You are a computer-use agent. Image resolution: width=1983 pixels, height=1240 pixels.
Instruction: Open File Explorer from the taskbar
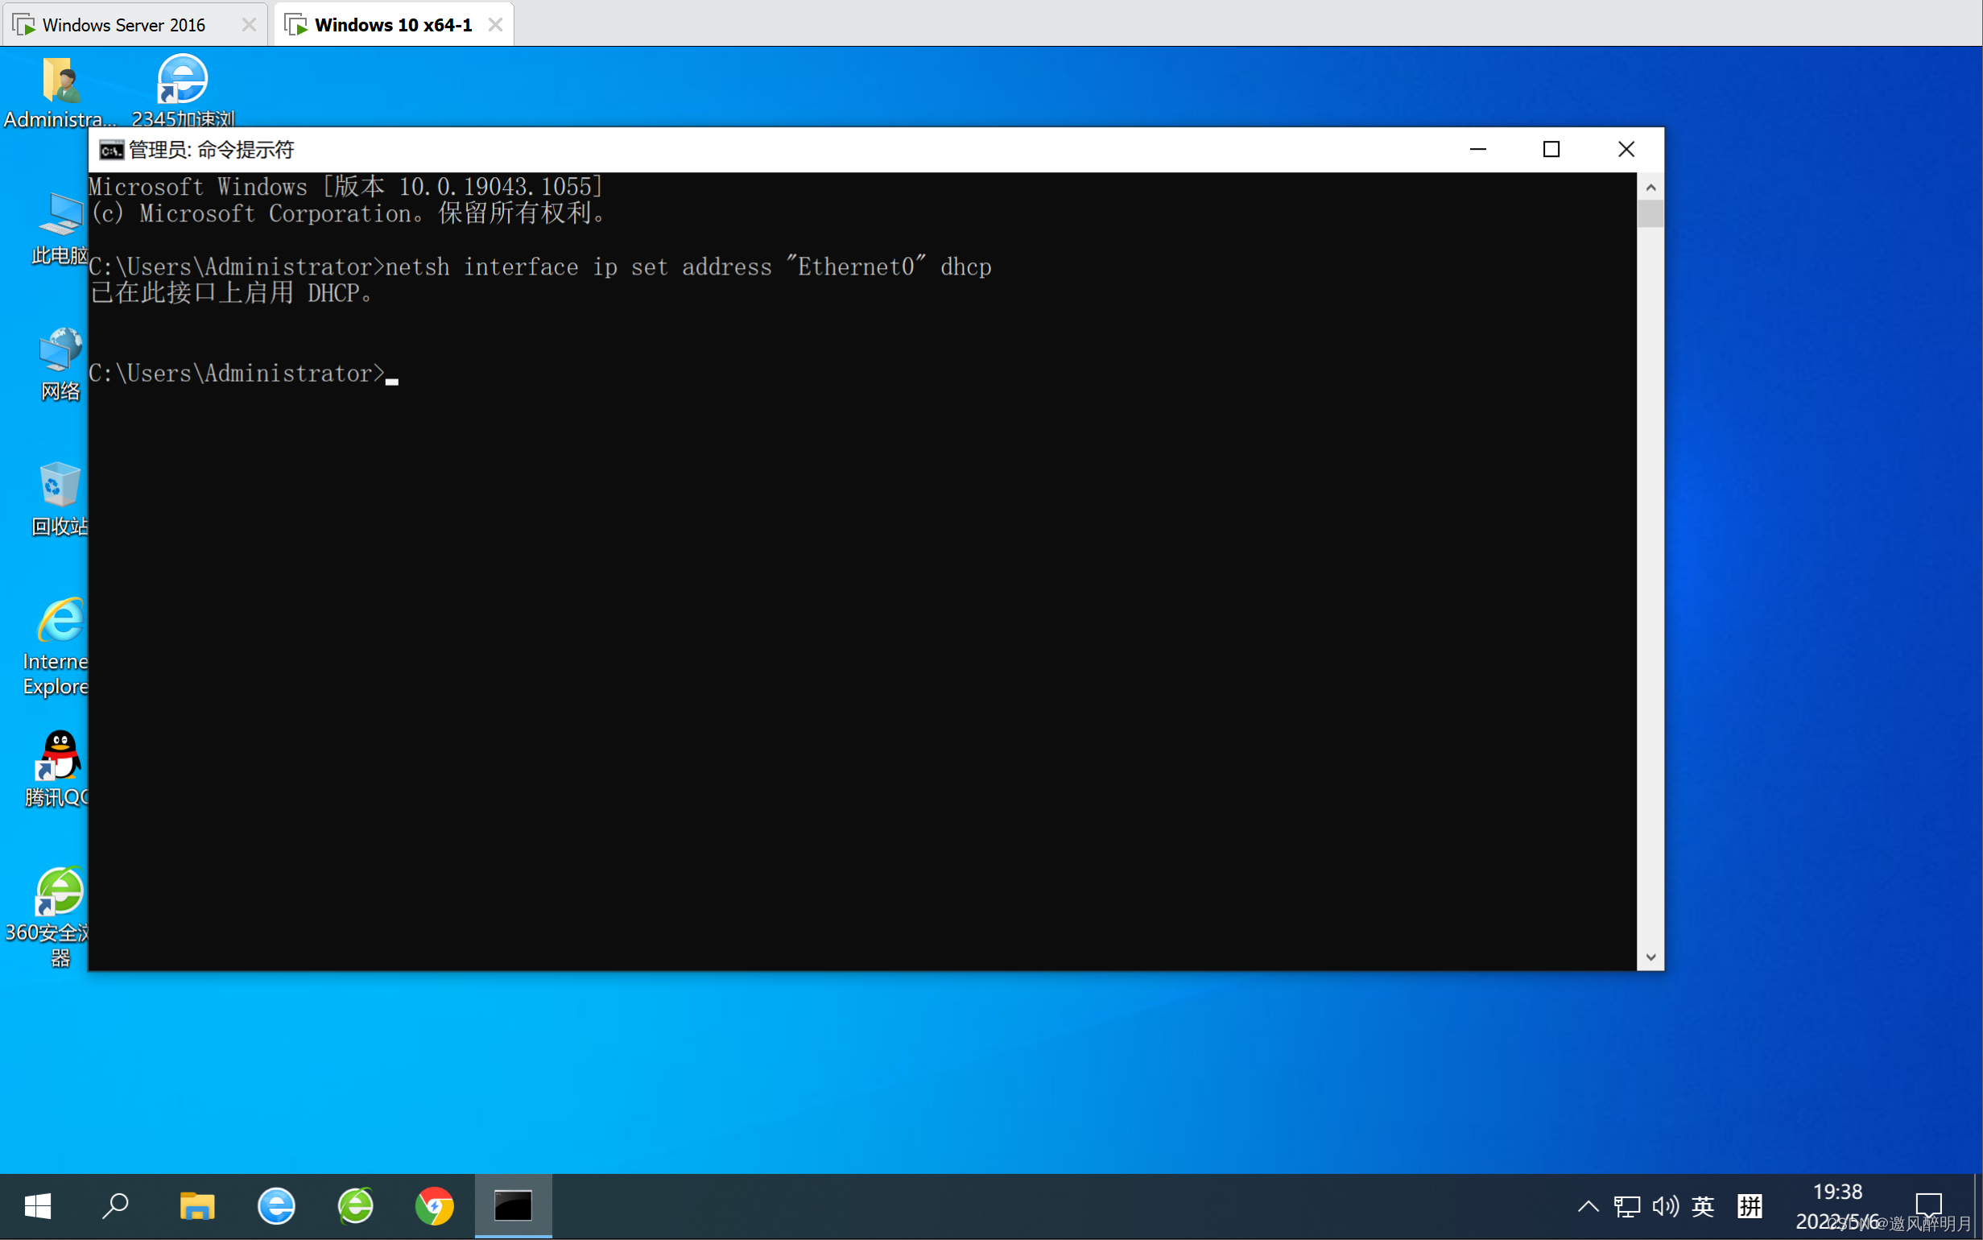(196, 1205)
